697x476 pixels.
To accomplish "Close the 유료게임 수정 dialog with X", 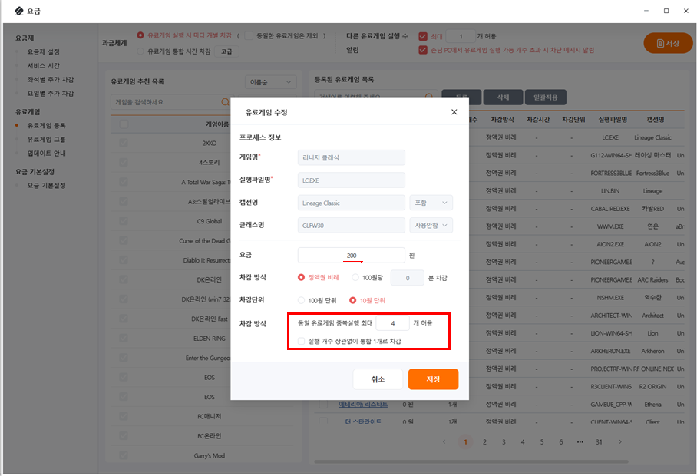I will 454,112.
